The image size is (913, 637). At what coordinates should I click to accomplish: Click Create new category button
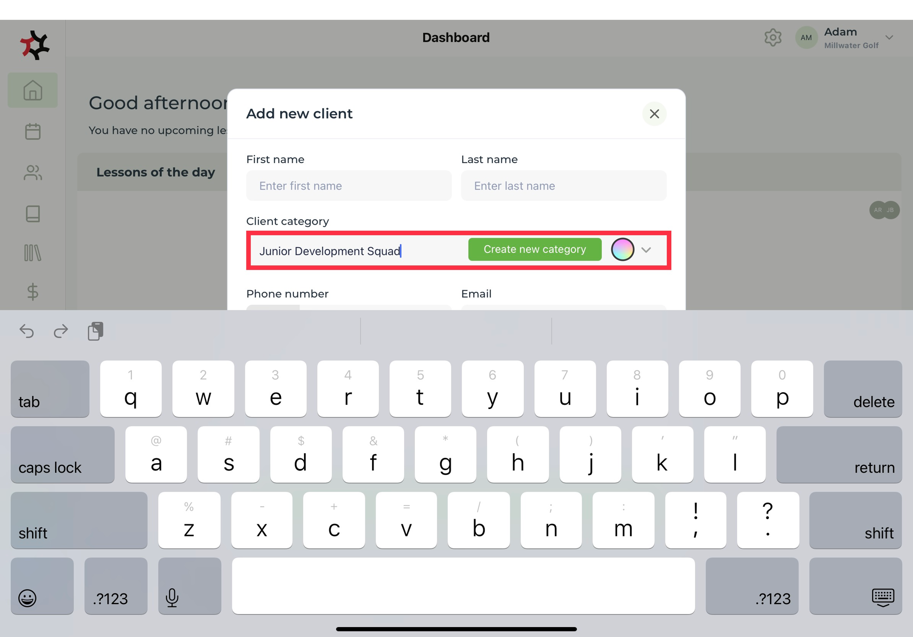tap(535, 249)
